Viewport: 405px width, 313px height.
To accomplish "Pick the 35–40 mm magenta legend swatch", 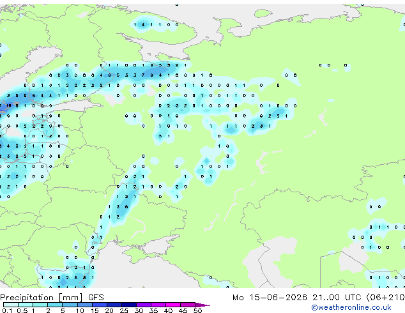I will click(x=158, y=305).
